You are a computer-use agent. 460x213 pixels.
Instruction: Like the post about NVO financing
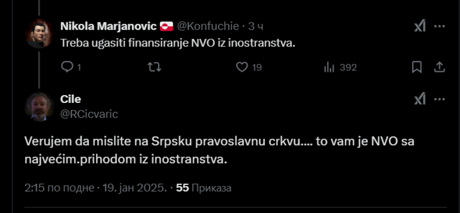coord(242,67)
